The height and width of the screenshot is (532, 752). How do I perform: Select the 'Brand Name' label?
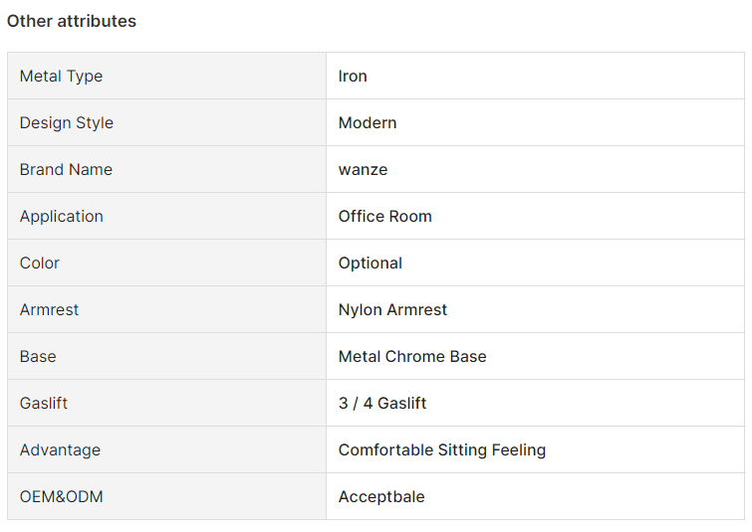[x=66, y=169]
